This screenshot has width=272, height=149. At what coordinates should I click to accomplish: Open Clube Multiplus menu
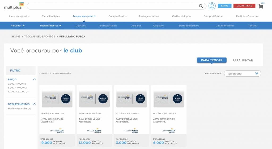(x=51, y=16)
